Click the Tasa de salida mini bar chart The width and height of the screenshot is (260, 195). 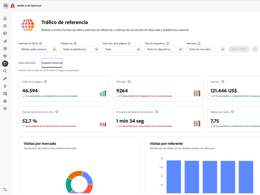[x=103, y=125]
